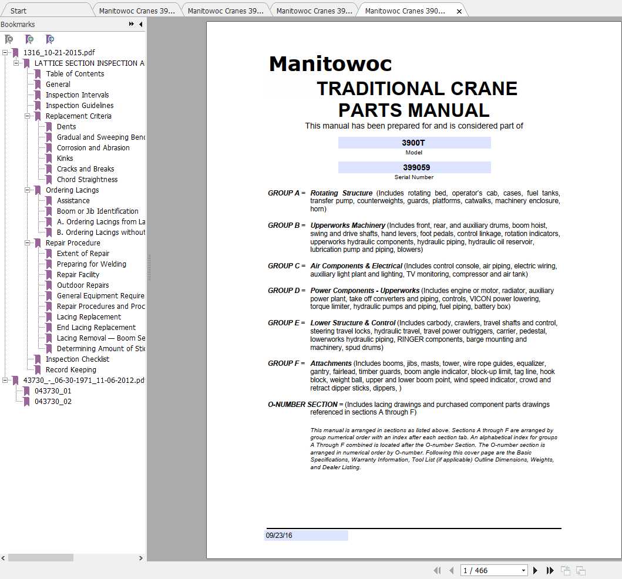Image resolution: width=622 pixels, height=579 pixels.
Task: Select the single page view icon
Action: [565, 570]
